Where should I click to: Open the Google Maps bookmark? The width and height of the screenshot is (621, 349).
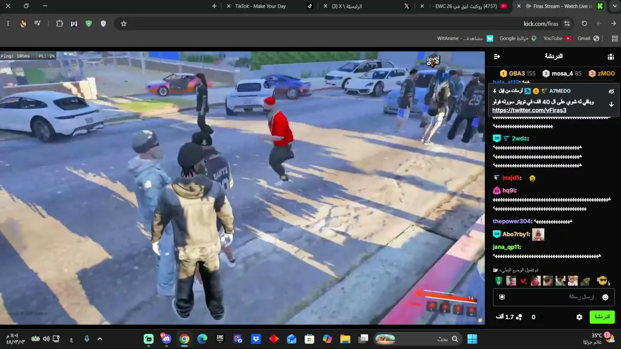(x=518, y=38)
